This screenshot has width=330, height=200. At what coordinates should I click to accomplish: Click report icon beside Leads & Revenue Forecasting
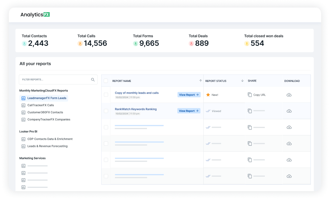23,146
